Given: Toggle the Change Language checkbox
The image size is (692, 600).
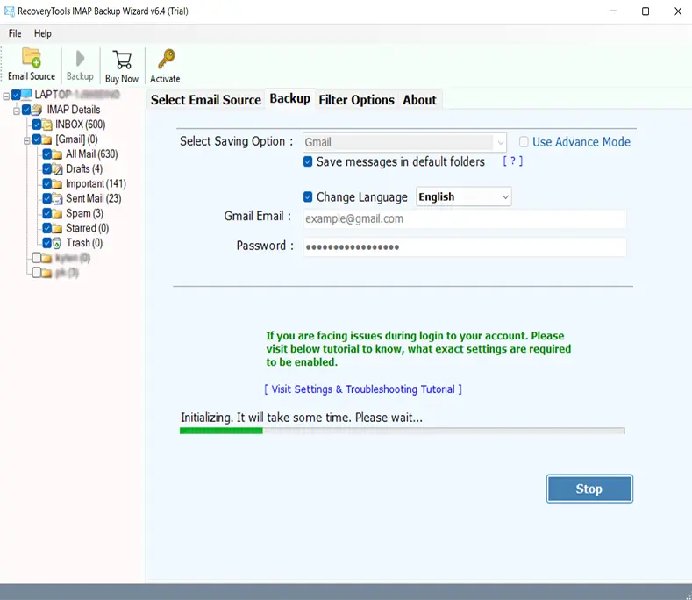Looking at the screenshot, I should [x=308, y=196].
